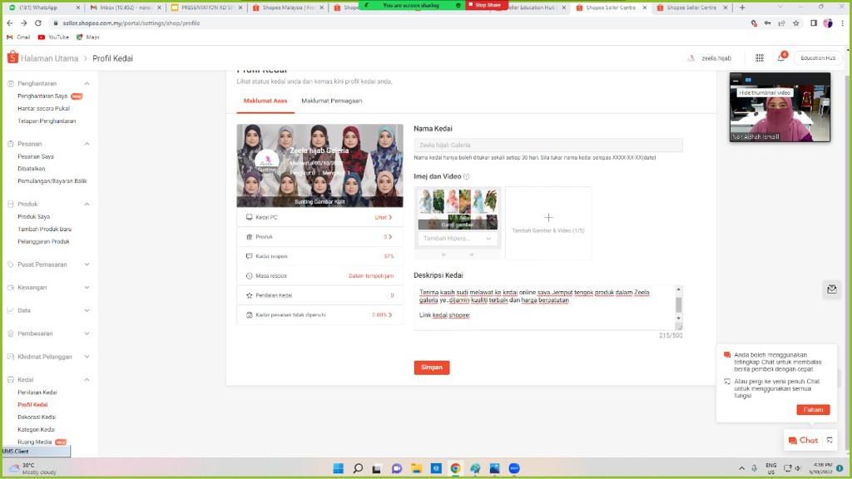Open the apps grid icon
Screen dimensions: 852x479
(759, 58)
